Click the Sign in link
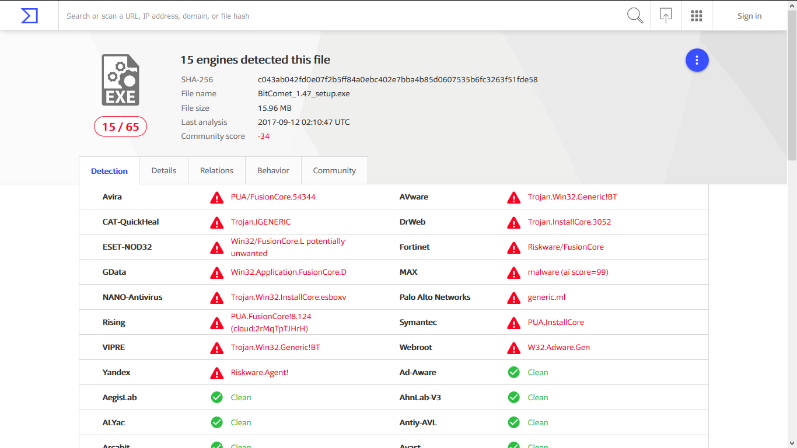This screenshot has height=448, width=797. [749, 16]
